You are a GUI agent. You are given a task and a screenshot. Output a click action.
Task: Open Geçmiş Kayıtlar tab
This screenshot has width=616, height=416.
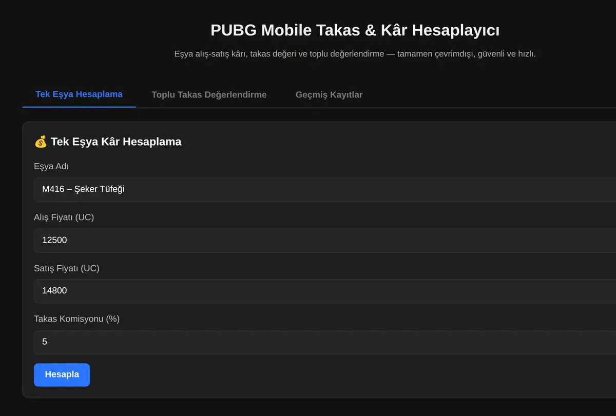point(329,95)
